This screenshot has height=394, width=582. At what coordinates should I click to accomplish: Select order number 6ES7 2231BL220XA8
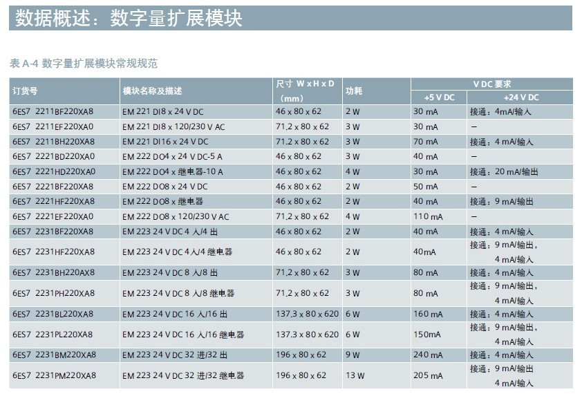coord(53,314)
